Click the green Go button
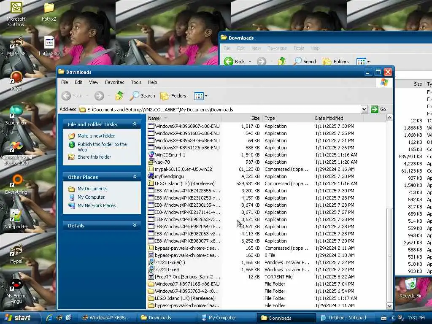432x324 pixels. (378, 109)
